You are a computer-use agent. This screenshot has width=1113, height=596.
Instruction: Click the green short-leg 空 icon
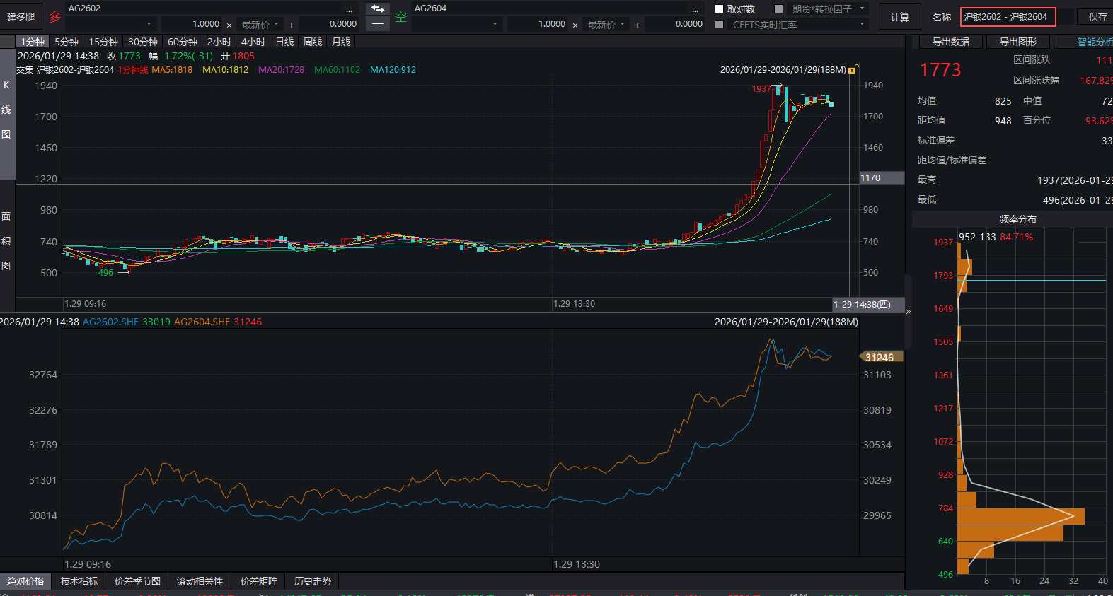point(400,16)
